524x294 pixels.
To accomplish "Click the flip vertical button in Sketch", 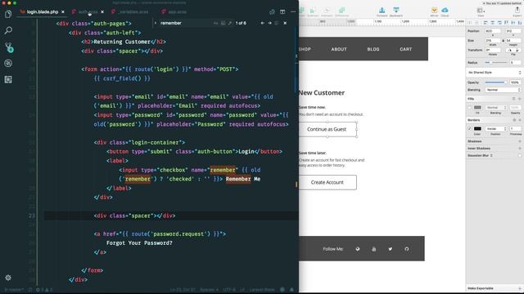I will 517,50.
